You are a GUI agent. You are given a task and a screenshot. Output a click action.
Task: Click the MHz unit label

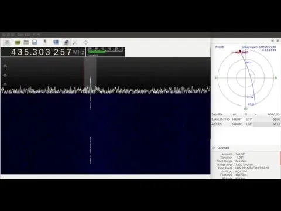click(x=78, y=52)
